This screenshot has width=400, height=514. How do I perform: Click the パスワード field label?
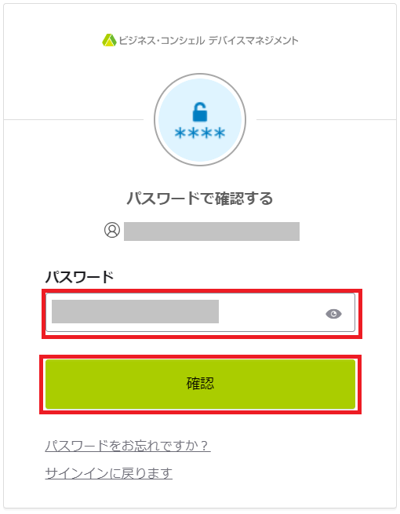tap(79, 277)
